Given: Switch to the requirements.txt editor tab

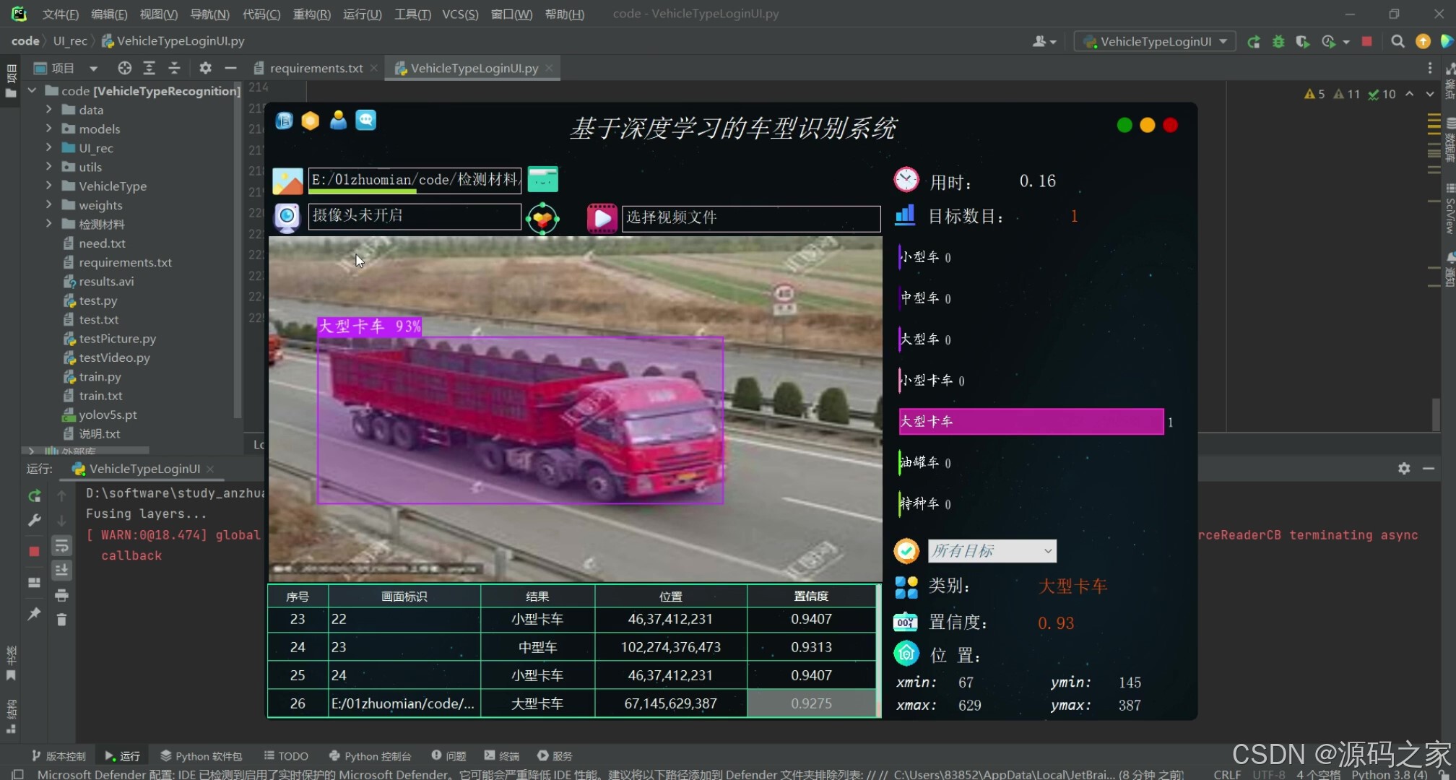Looking at the screenshot, I should (316, 68).
